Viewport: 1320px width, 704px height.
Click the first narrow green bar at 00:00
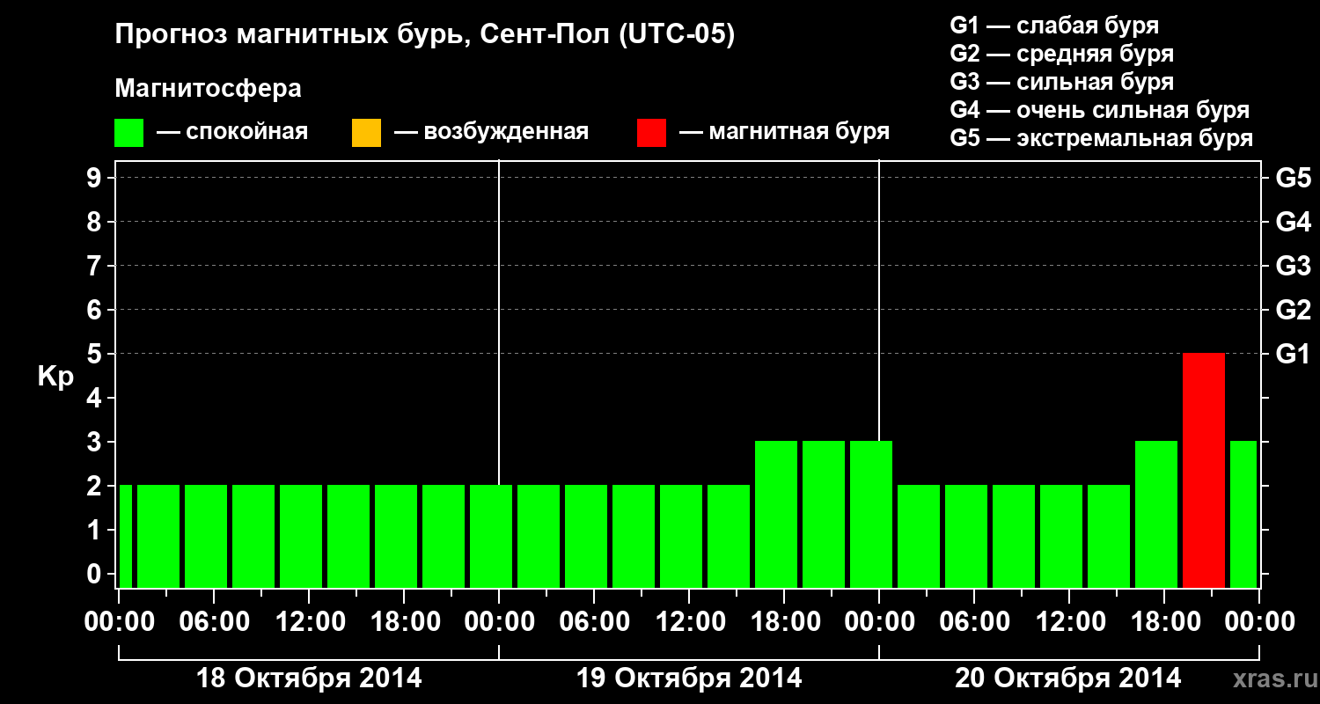click(x=125, y=536)
